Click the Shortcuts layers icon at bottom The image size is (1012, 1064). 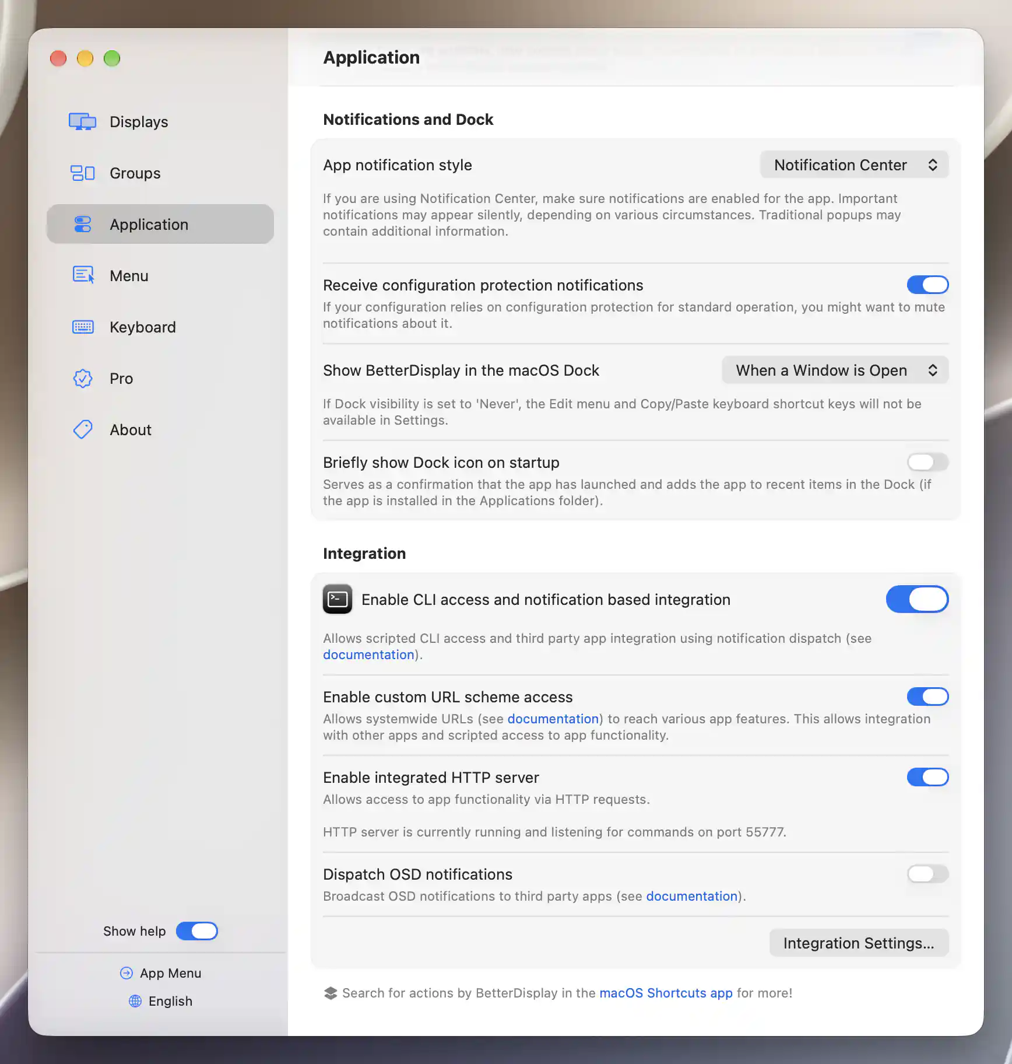point(331,993)
